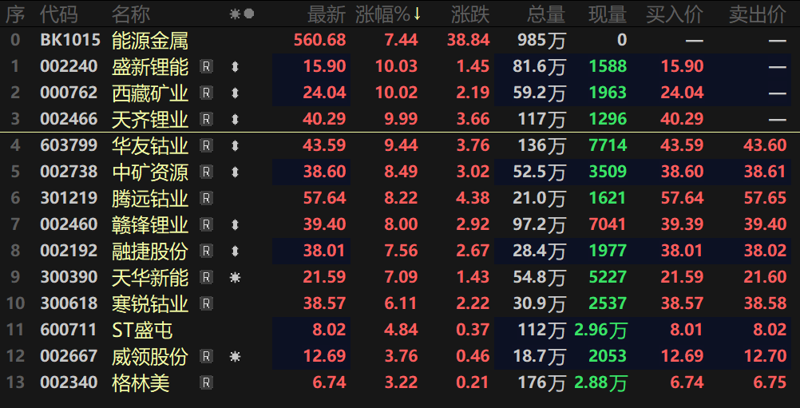Screen dimensions: 800x408
Task: Click 融捷股份 buy price 38.01
Action: coord(682,252)
